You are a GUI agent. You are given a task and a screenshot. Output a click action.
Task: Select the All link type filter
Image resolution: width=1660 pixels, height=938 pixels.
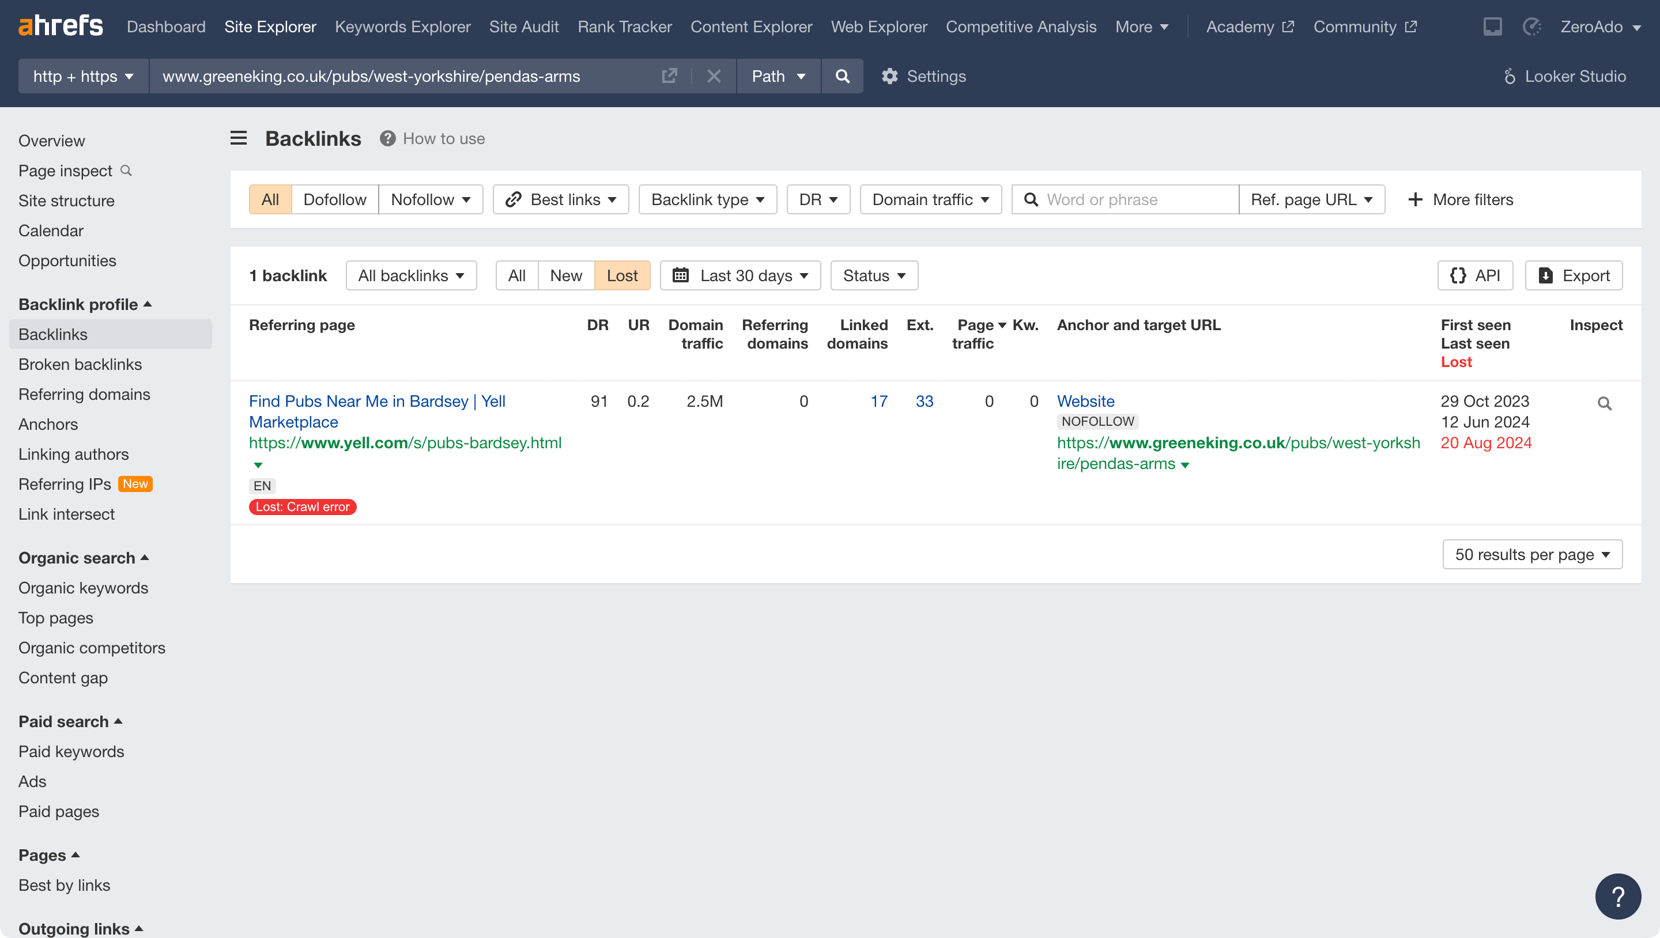coord(270,200)
